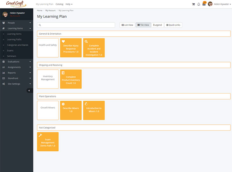The image size is (232, 172).
Task: Go to Catalog in top navigation
Action: pos(59,4)
